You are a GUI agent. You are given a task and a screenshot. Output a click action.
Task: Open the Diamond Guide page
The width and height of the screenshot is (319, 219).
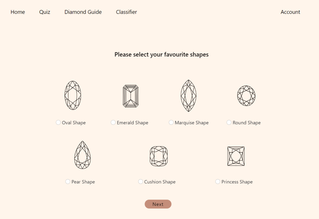coord(83,12)
